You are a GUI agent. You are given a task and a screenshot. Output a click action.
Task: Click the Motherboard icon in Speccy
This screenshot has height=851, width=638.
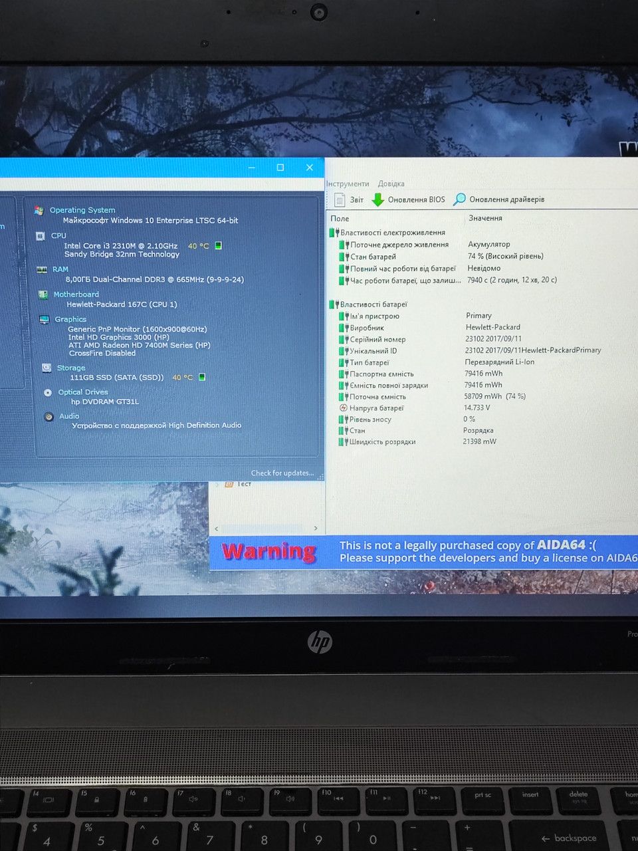point(43,295)
